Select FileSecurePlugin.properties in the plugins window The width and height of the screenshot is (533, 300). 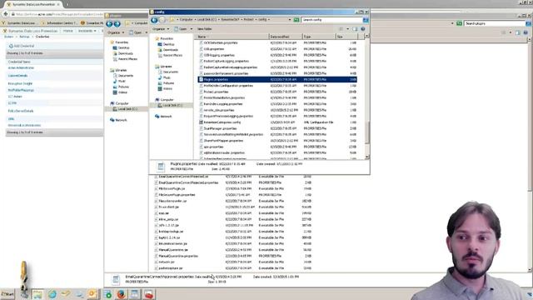tap(177, 195)
